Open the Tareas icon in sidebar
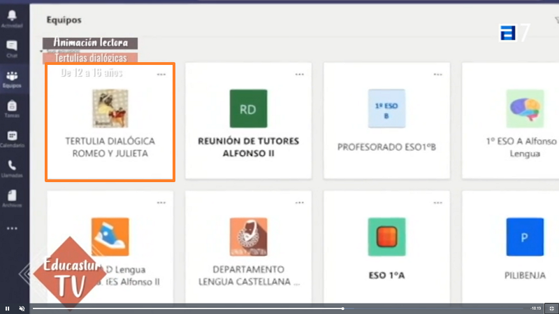This screenshot has height=314, width=559. [x=12, y=106]
